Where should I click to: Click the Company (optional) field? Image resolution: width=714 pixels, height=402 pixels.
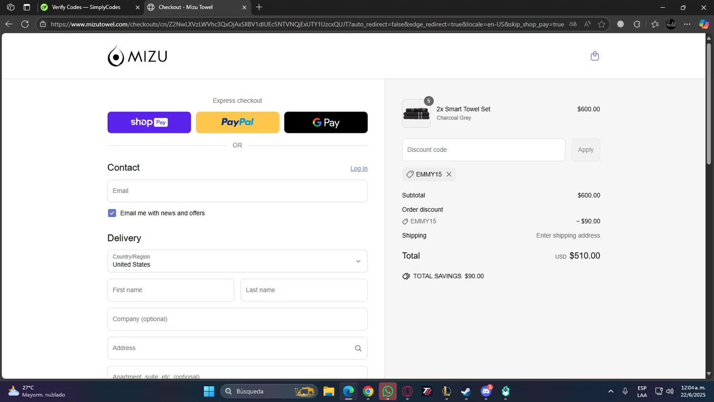click(x=238, y=319)
